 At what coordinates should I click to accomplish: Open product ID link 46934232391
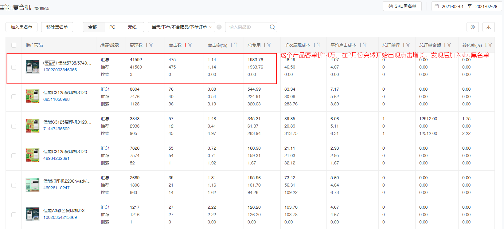[56, 158]
